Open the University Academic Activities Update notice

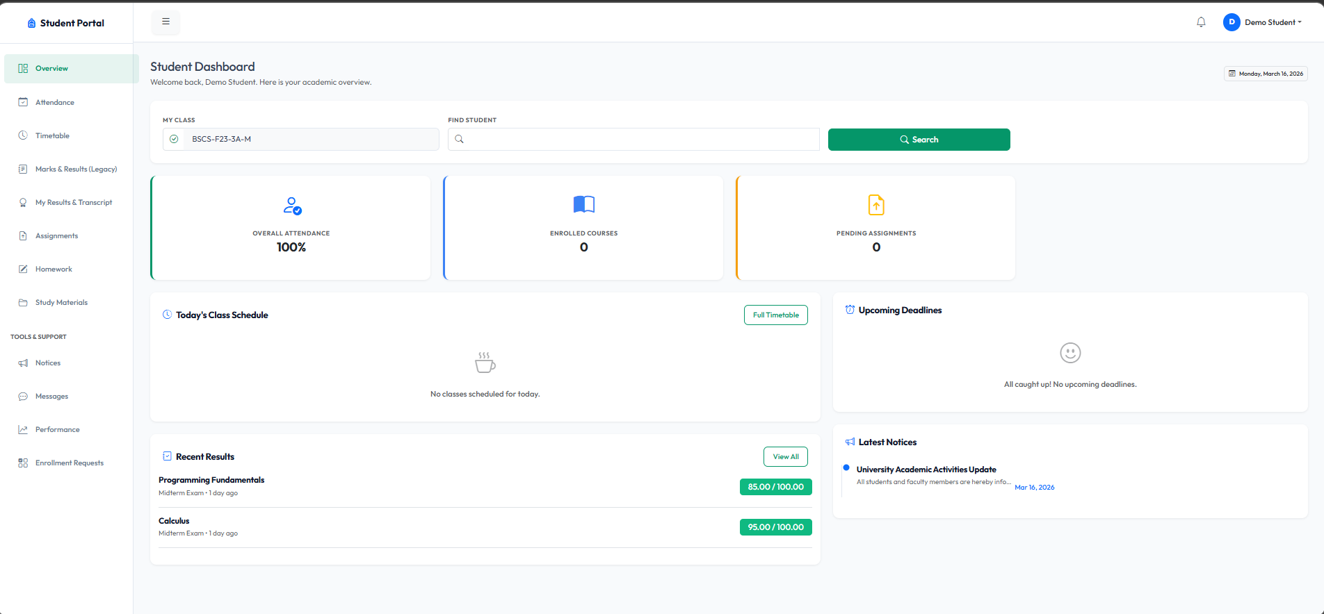[x=926, y=470]
